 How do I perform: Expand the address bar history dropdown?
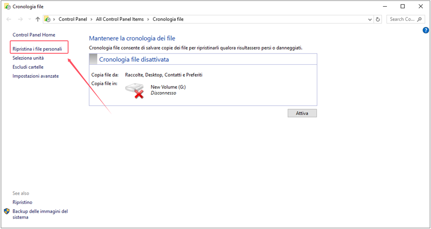(369, 19)
